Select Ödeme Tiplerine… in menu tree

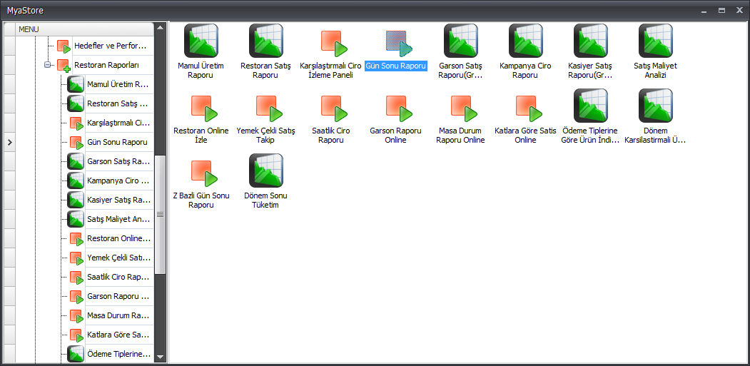pos(120,354)
